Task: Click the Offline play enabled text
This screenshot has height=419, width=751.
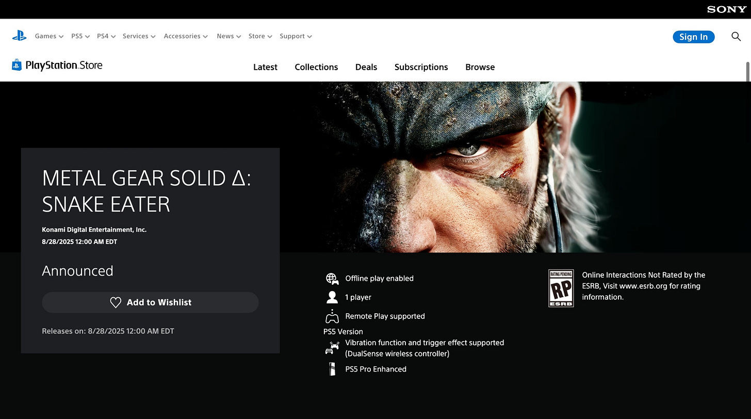Action: 379,279
